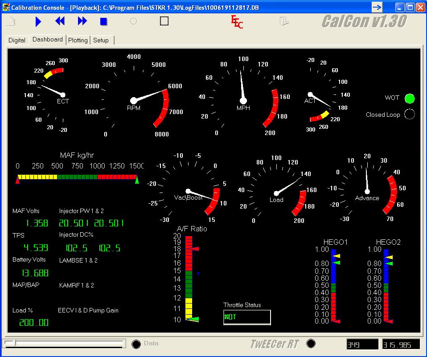Click the greyed-out circular record button
Image resolution: width=427 pixels, height=357 pixels.
click(x=133, y=21)
